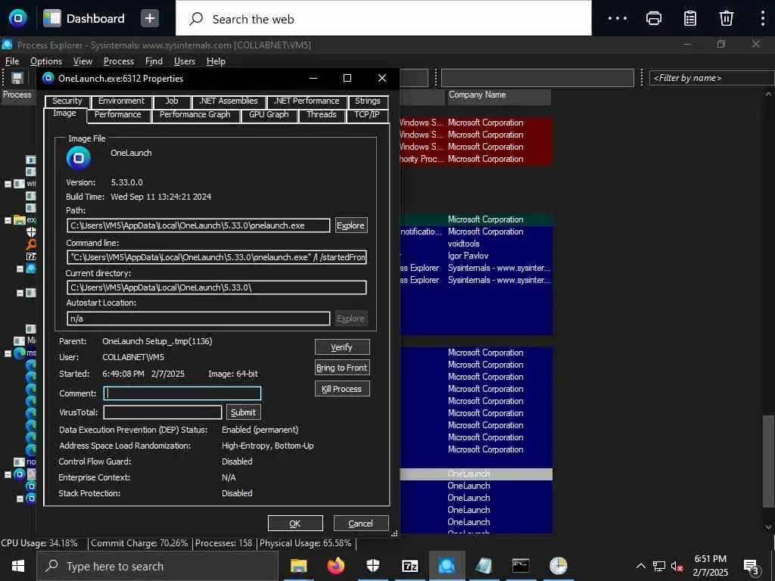Switch to the Performance Graph tab
Screen dimensions: 775x581
click(195, 115)
